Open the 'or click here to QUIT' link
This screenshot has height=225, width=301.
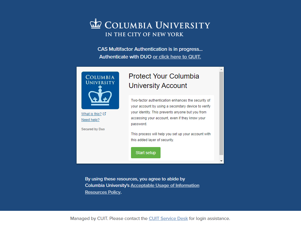pyautogui.click(x=177, y=57)
